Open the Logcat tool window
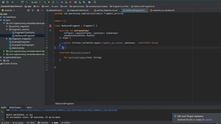The height and width of the screenshot is (124, 221). tap(18, 123)
